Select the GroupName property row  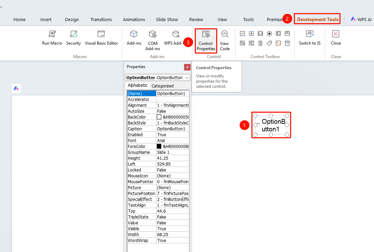[x=158, y=152]
